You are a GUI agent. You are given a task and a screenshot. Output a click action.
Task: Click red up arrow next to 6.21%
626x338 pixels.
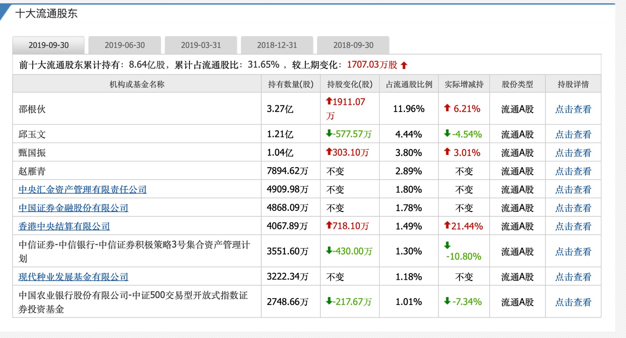pyautogui.click(x=447, y=108)
